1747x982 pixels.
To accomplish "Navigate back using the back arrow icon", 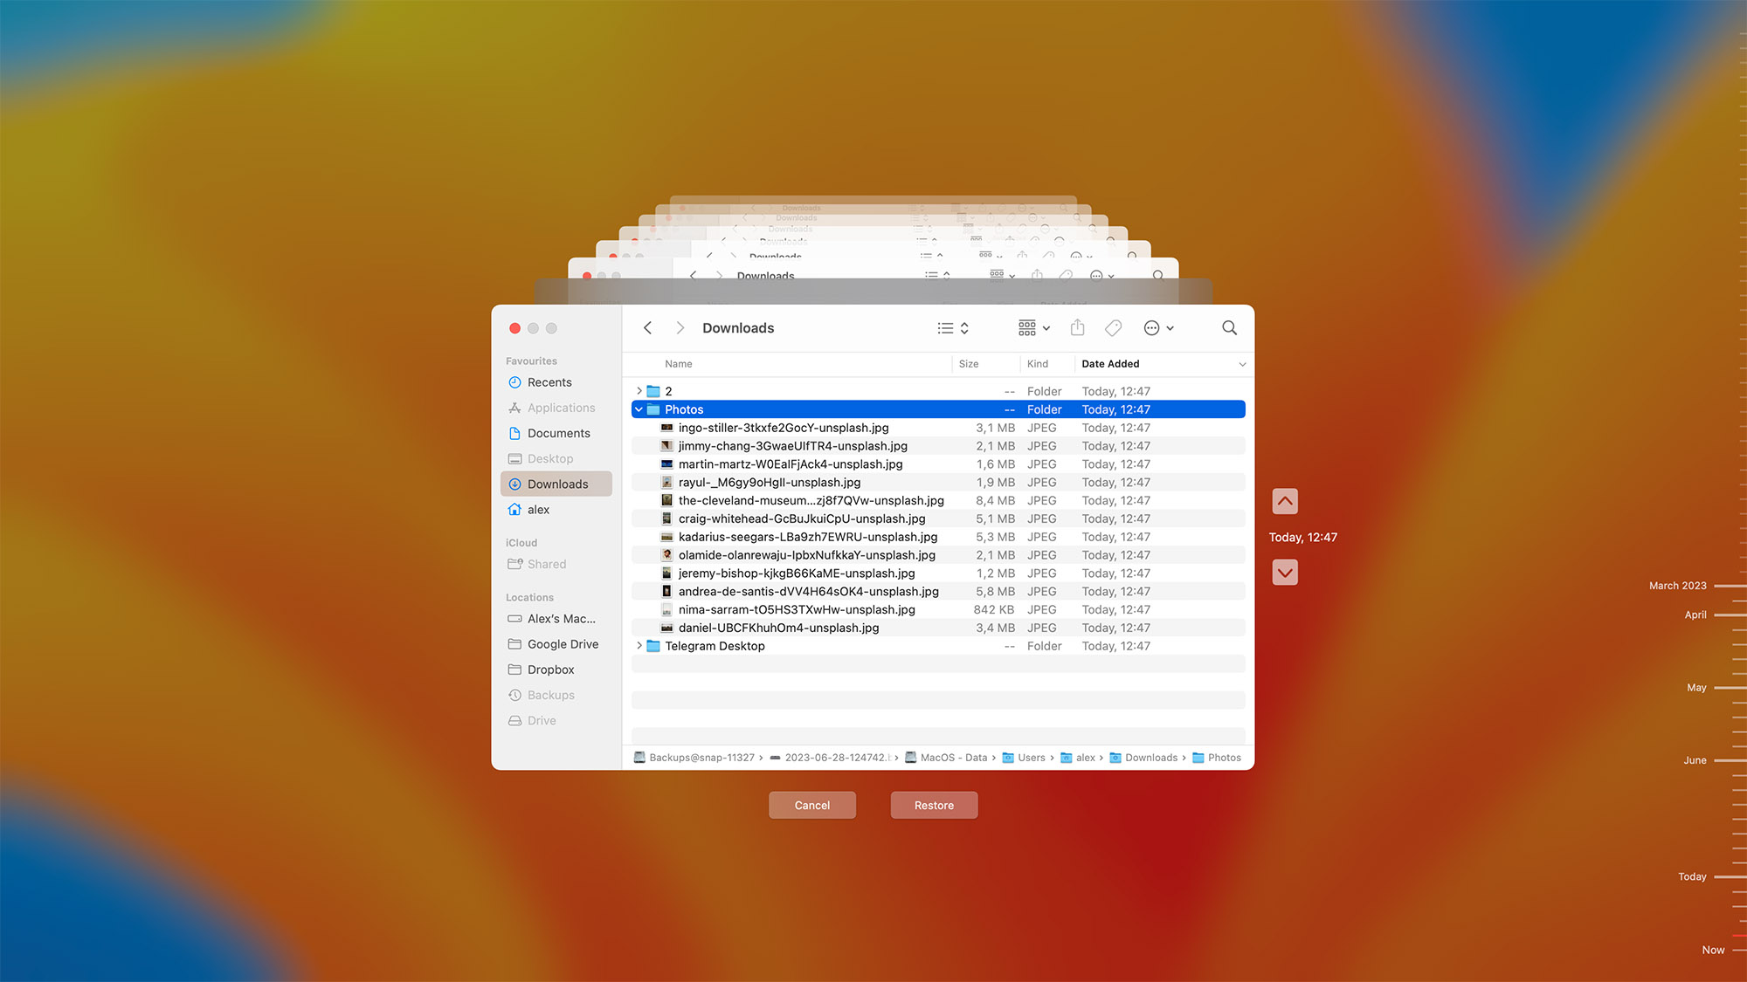I will (646, 327).
